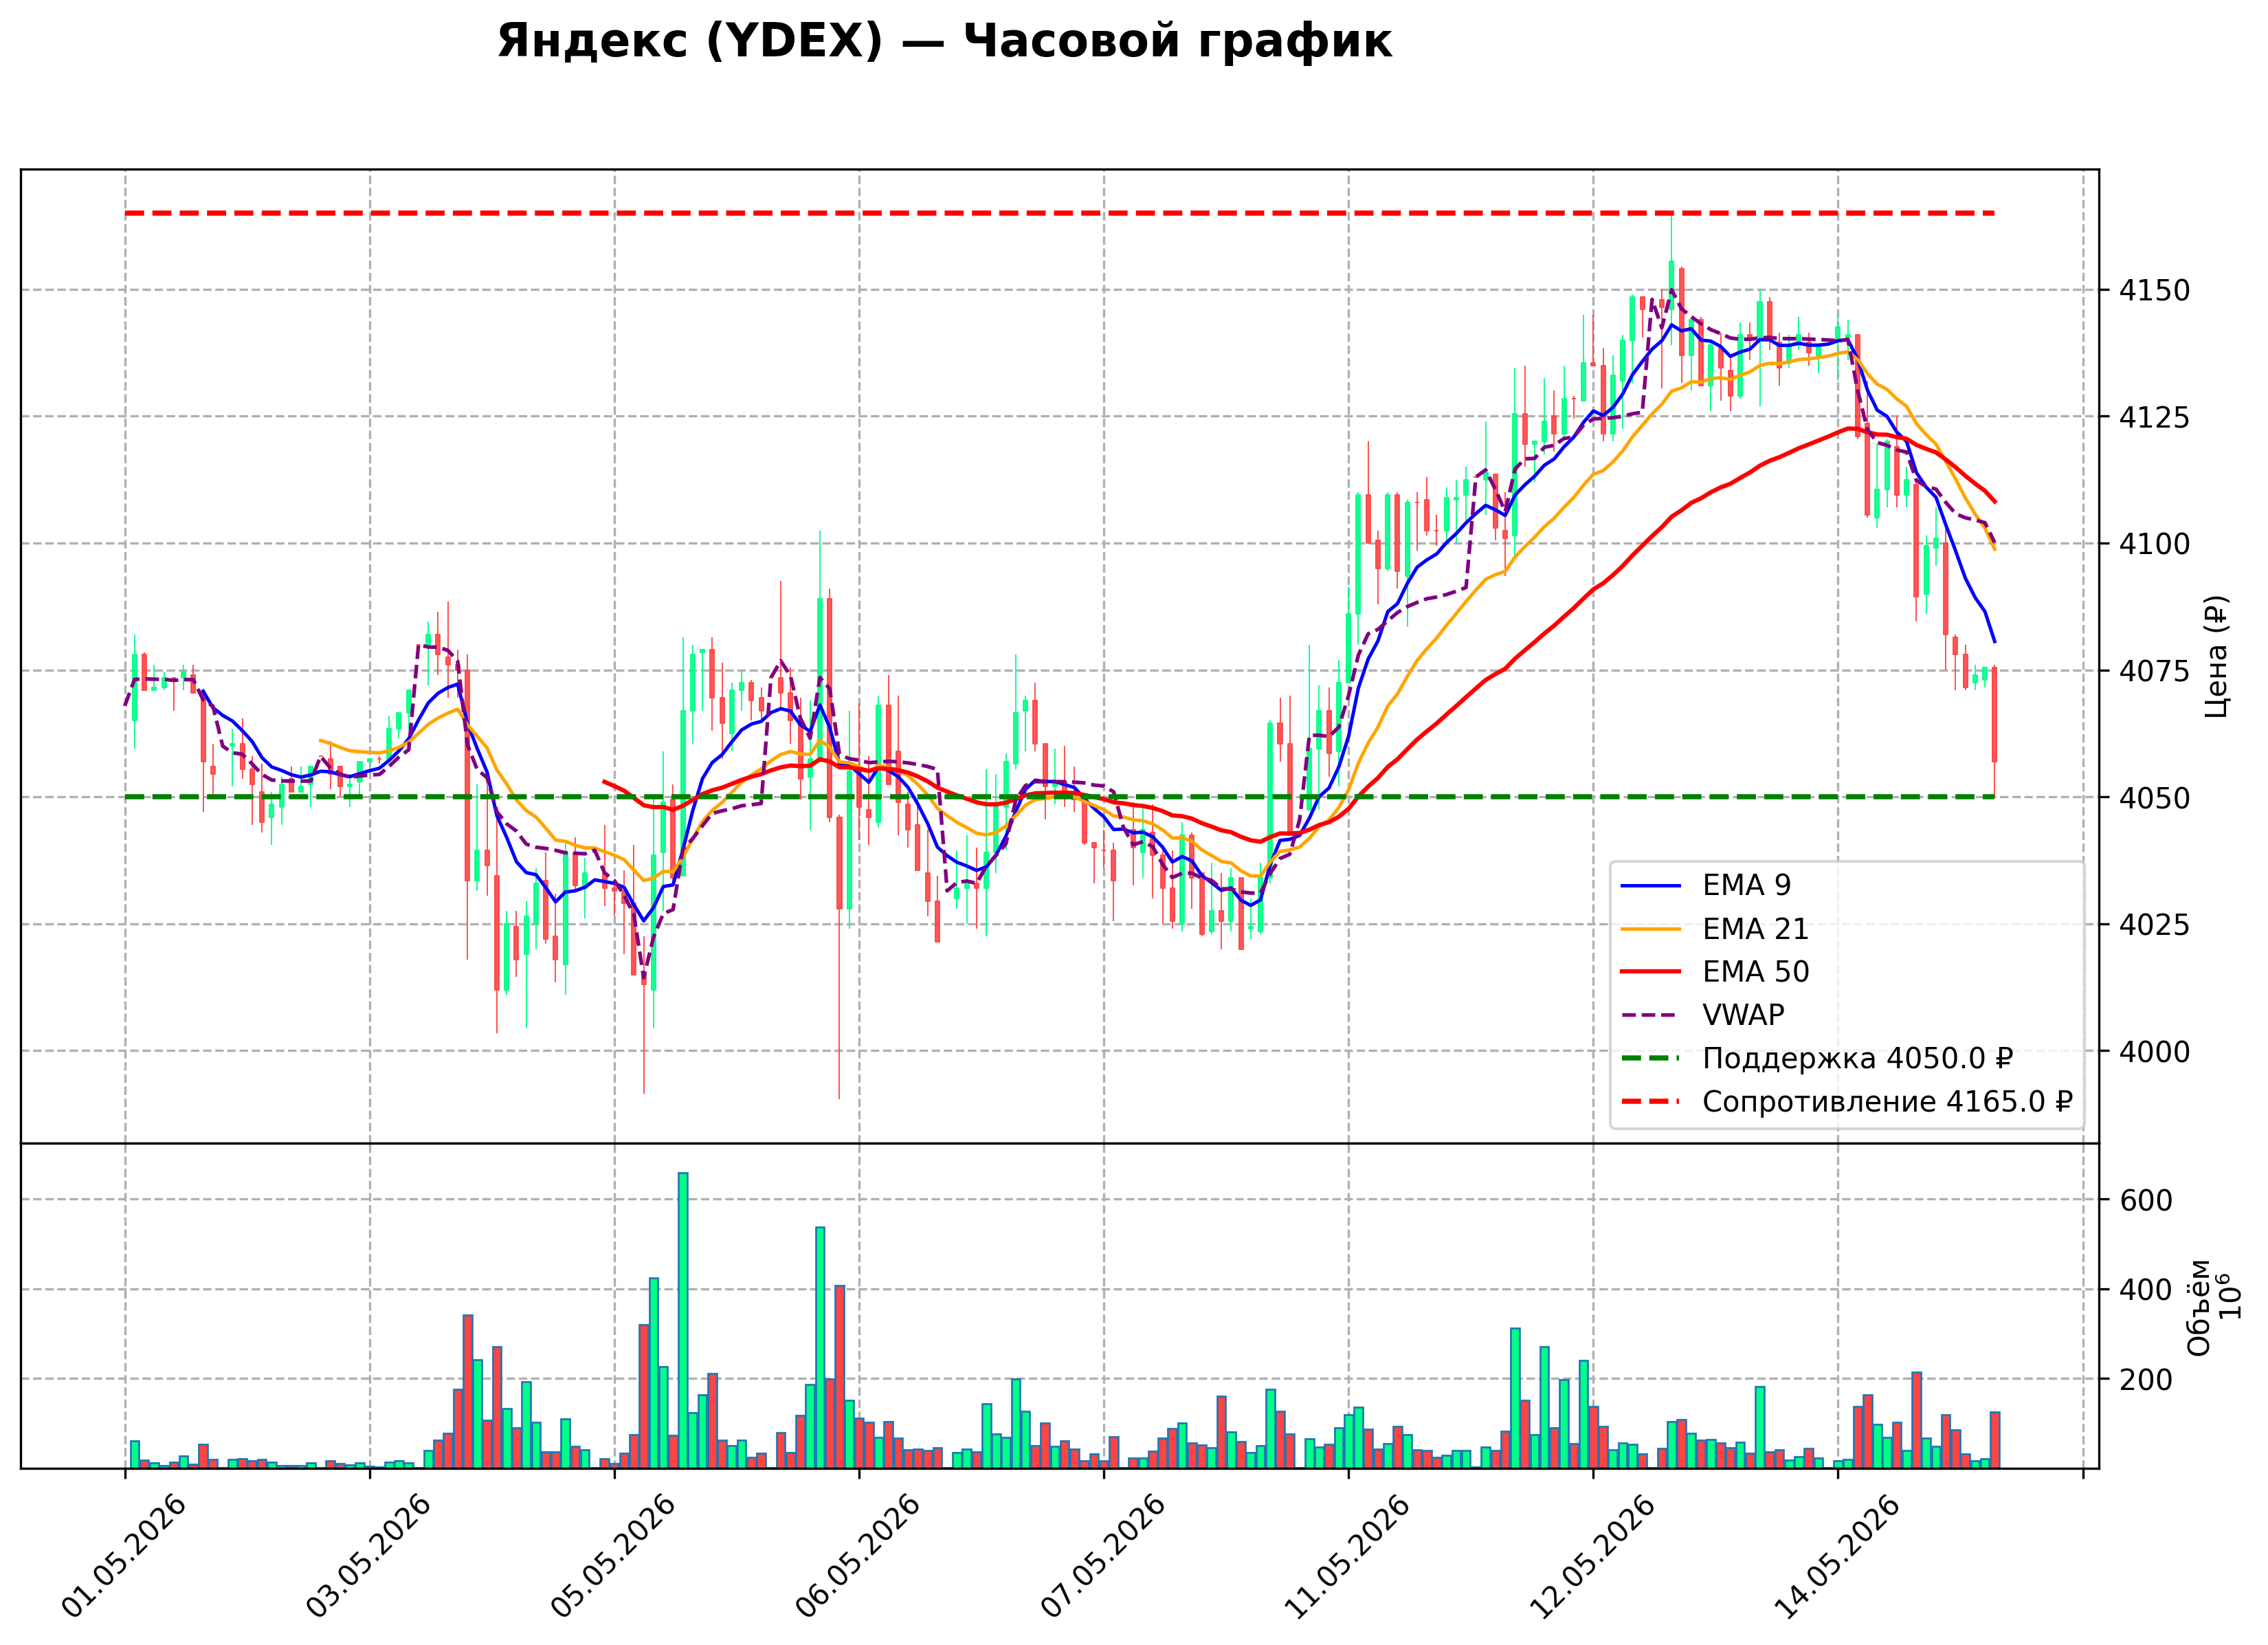This screenshot has height=1645, width=2268.
Task: Click the 600 volume axis label
Action: (x=2146, y=1201)
